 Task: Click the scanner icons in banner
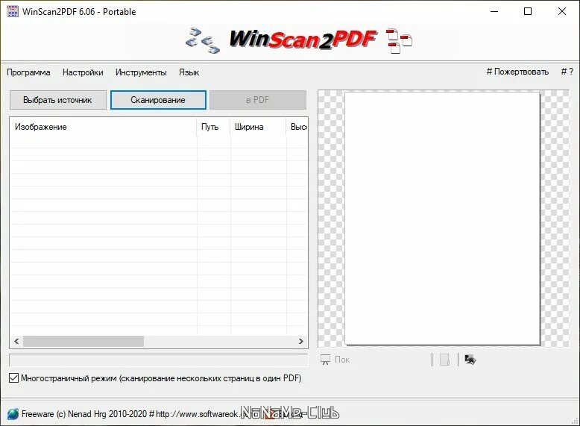coord(202,40)
